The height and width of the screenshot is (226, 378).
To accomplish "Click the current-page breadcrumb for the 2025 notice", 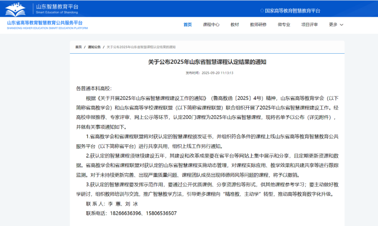I will click(x=141, y=47).
